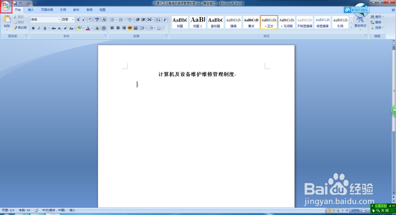Toggle justified alignment button

coord(129,28)
